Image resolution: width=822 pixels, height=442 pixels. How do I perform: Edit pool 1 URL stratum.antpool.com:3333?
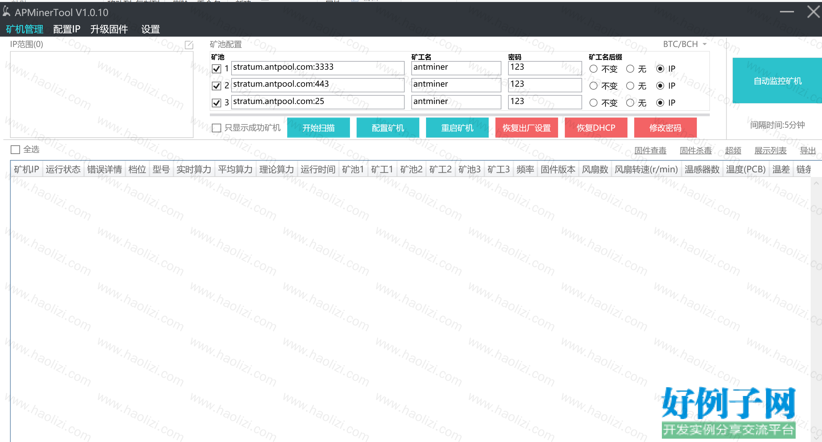click(318, 68)
